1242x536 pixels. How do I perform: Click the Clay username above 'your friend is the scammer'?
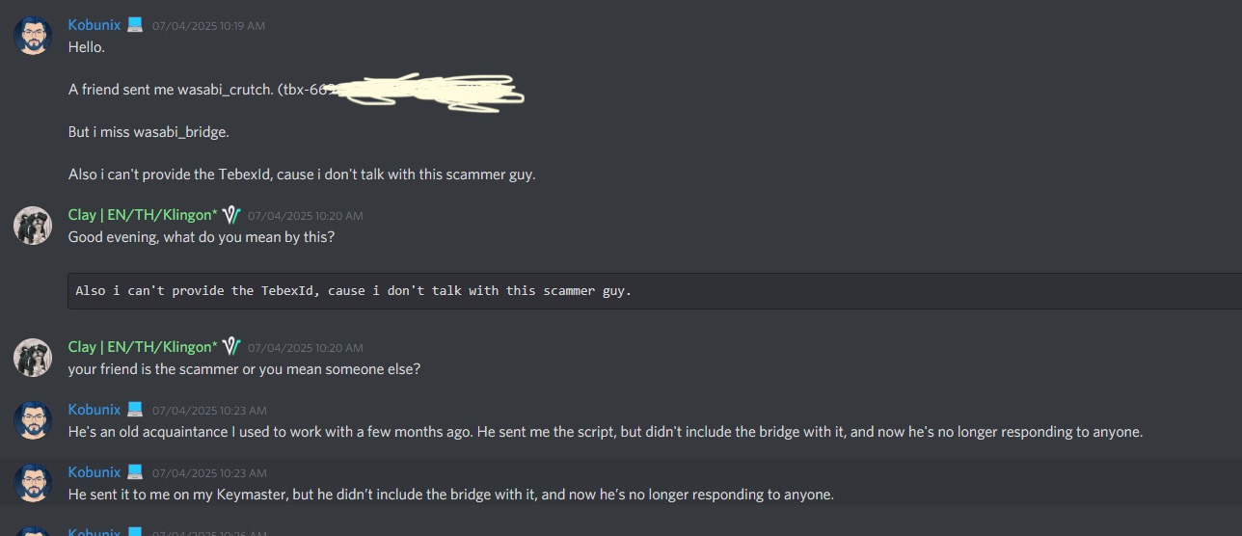[143, 347]
